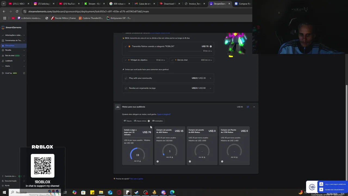
Task: Expand the Outro sidebar section
Action: (x=13, y=66)
